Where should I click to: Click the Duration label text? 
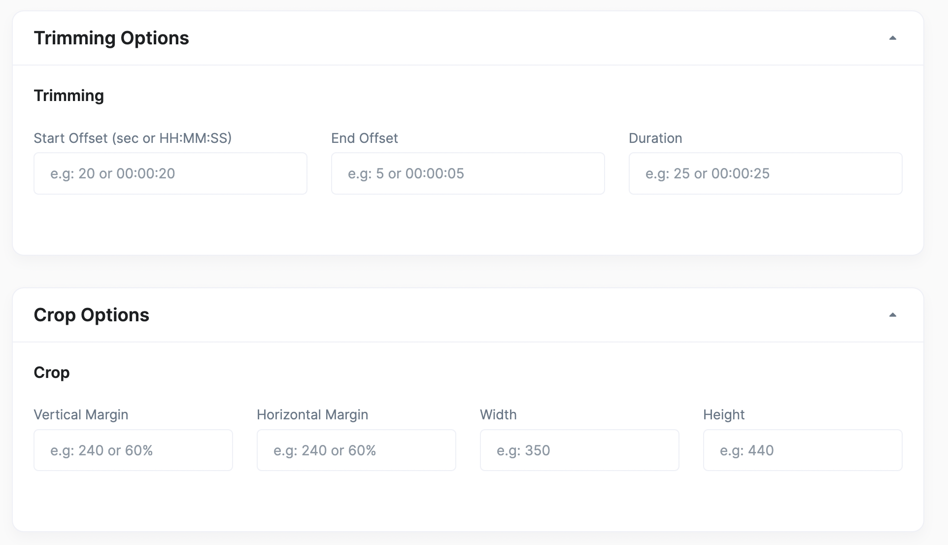[x=655, y=138]
